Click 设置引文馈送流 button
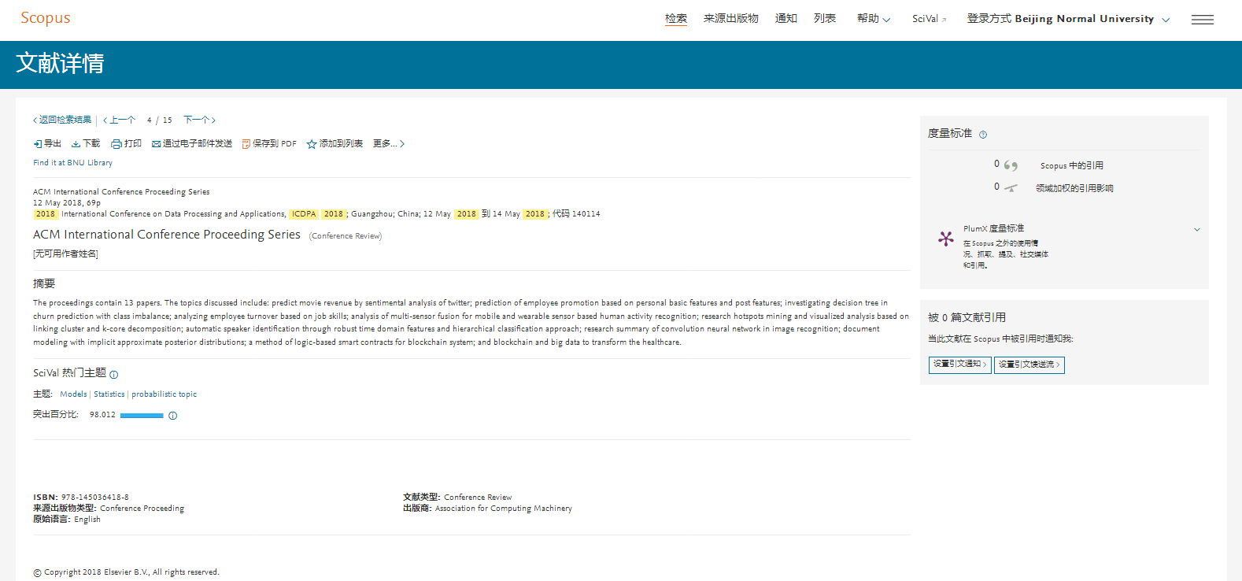The height and width of the screenshot is (581, 1242). pos(1029,365)
